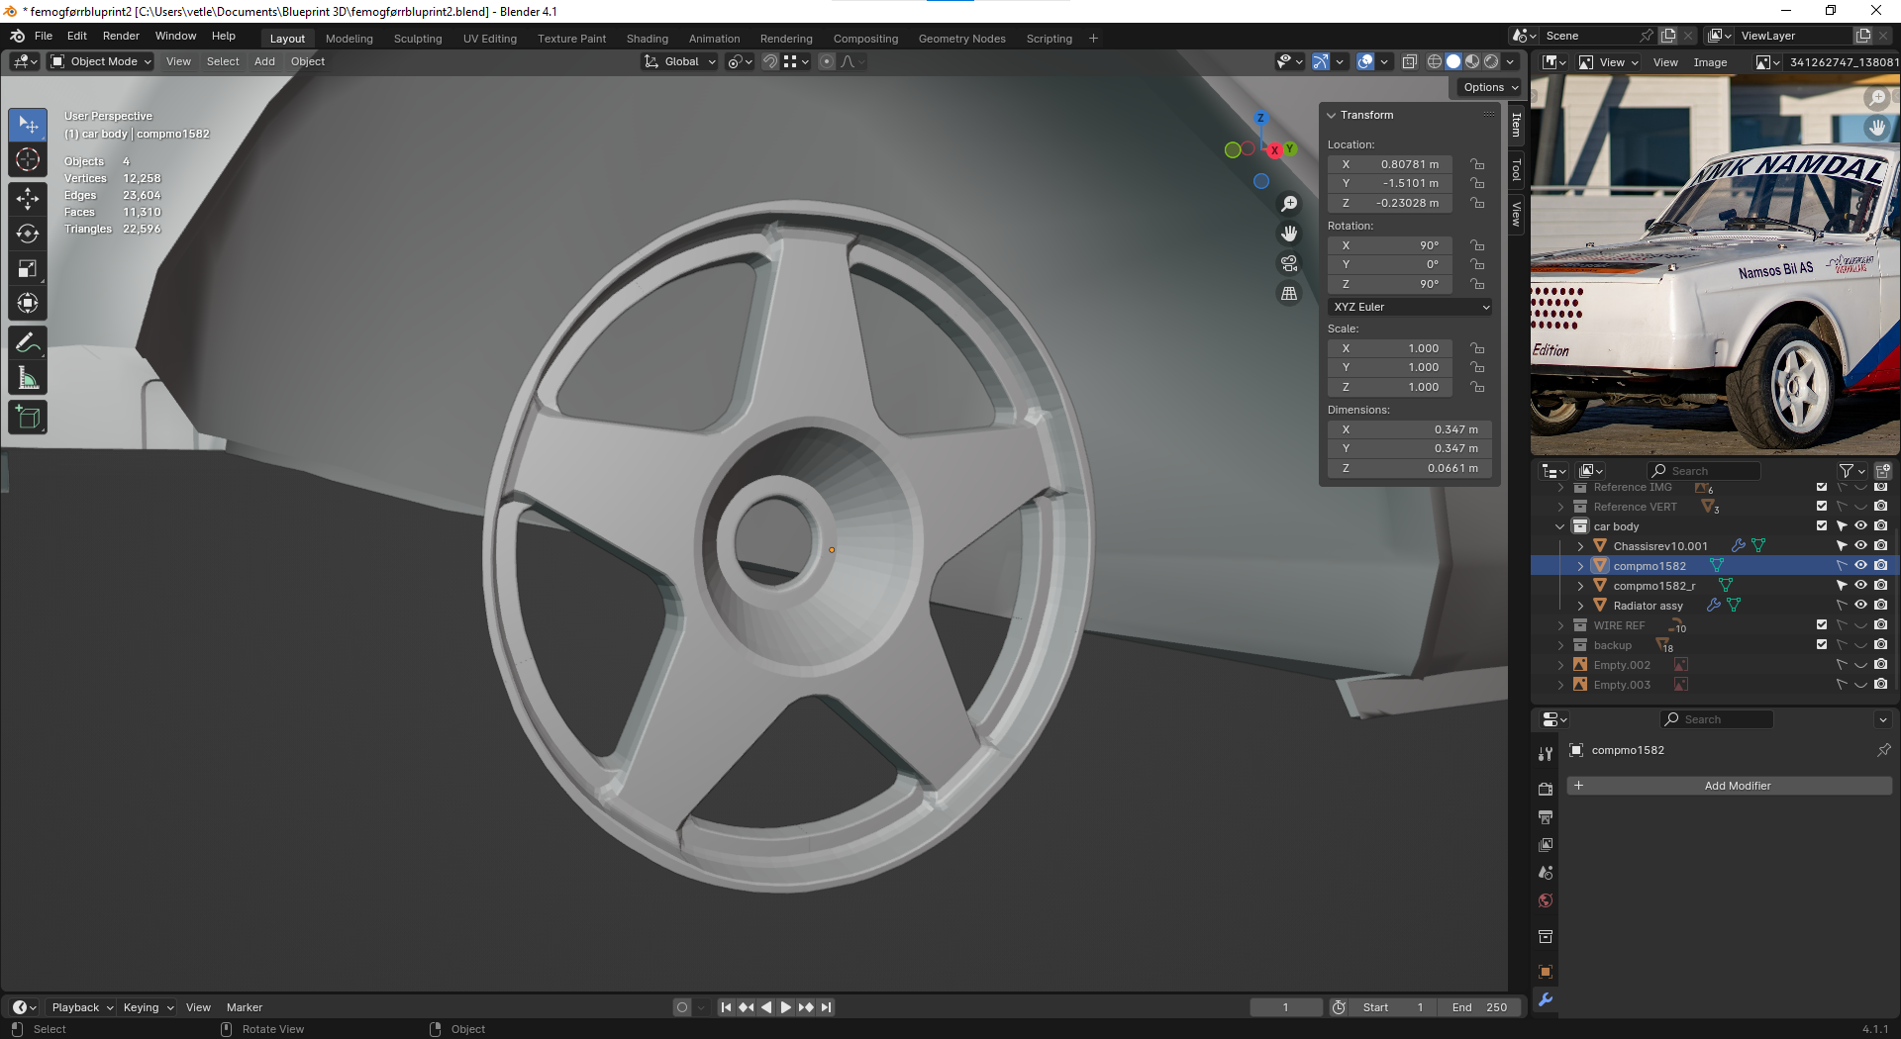The height and width of the screenshot is (1039, 1901).
Task: Open the Global orientation dropdown
Action: (x=679, y=61)
